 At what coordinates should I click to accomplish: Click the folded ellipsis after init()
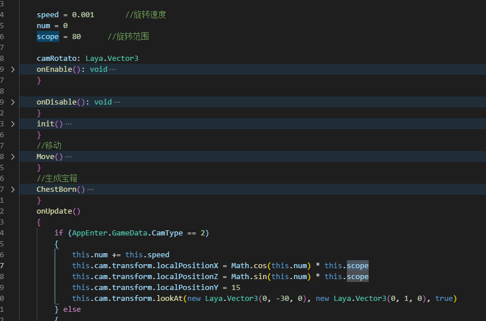coord(68,124)
